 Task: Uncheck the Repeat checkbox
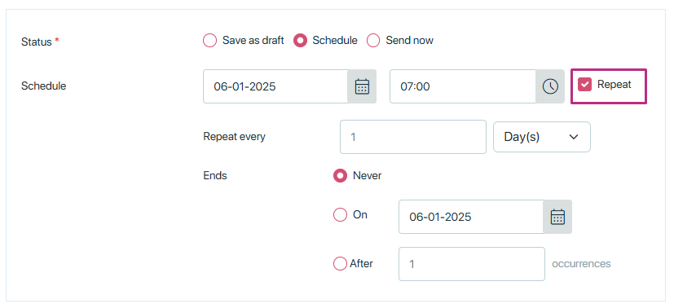coord(584,85)
